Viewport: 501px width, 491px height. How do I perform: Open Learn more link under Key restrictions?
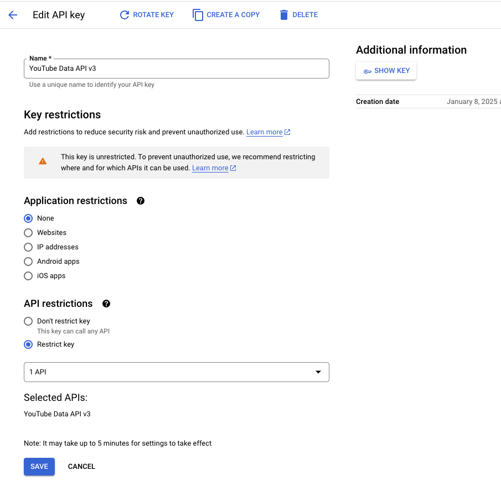click(x=264, y=132)
